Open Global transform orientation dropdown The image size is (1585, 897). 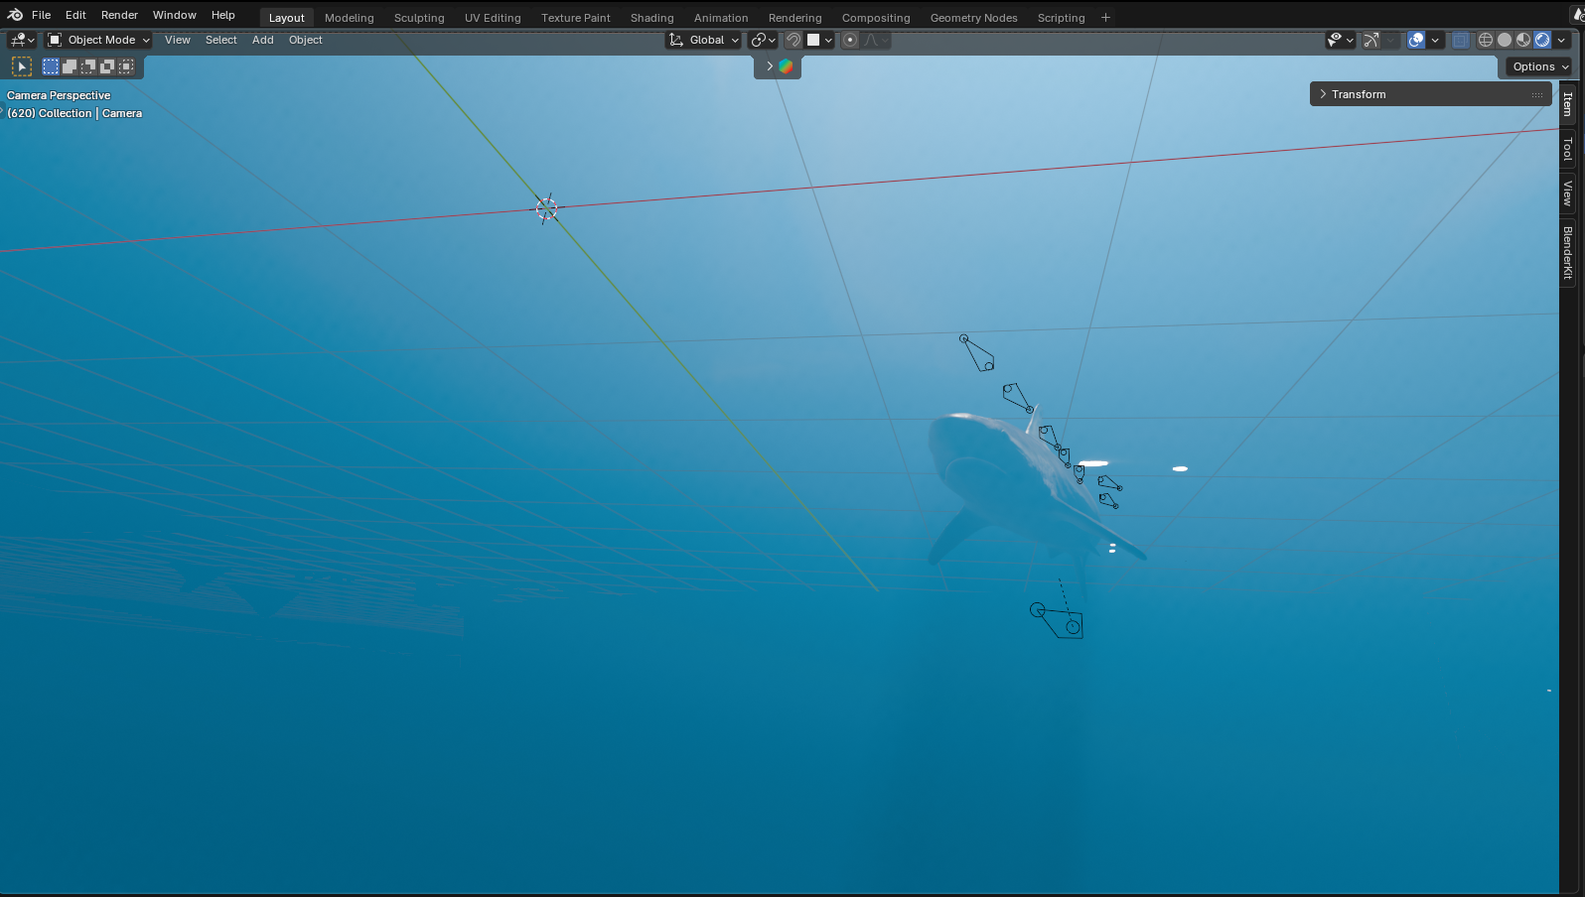[x=705, y=40]
